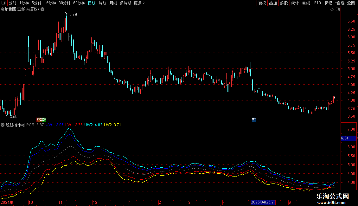The height and width of the screenshot is (206, 358).
Task: Switch to the 周线 weekly chart
Action: 103,3
